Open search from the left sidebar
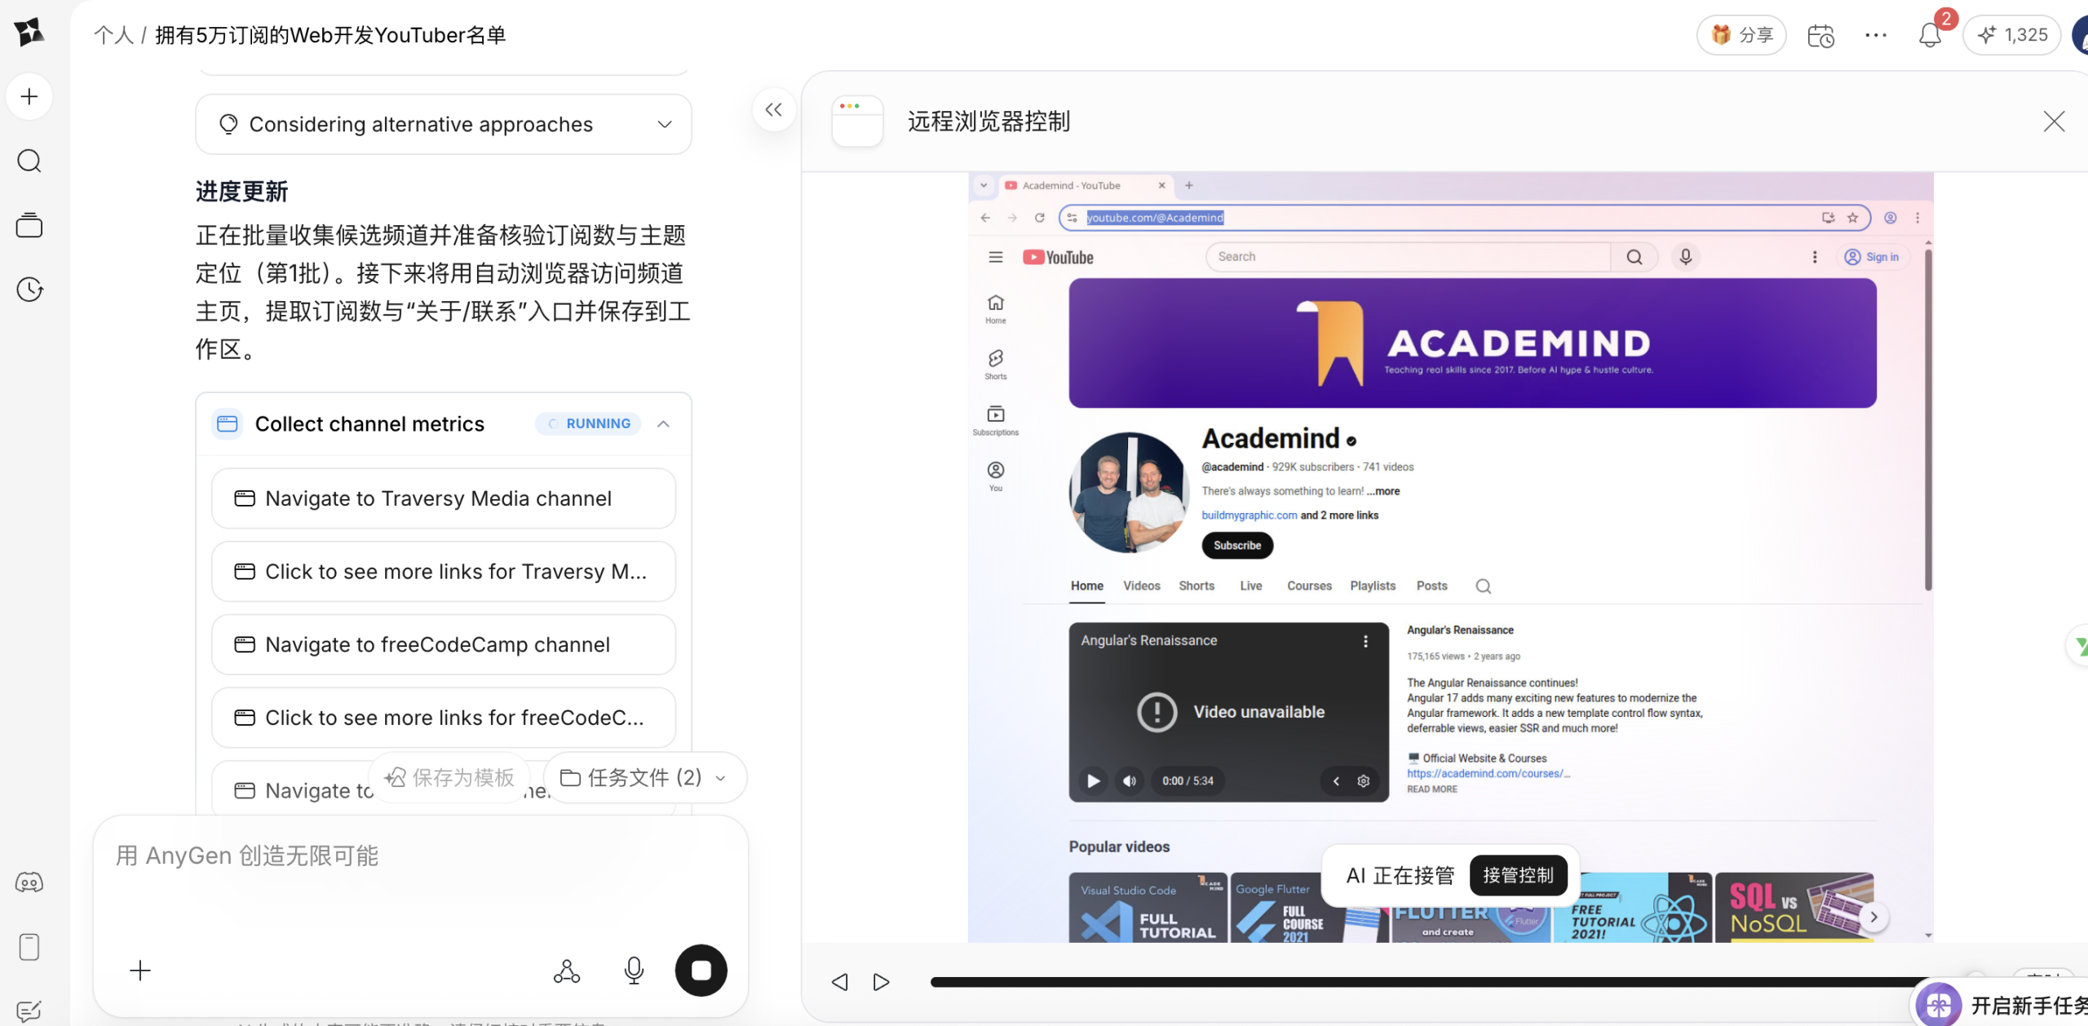Viewport: 2088px width, 1026px height. pyautogui.click(x=29, y=161)
